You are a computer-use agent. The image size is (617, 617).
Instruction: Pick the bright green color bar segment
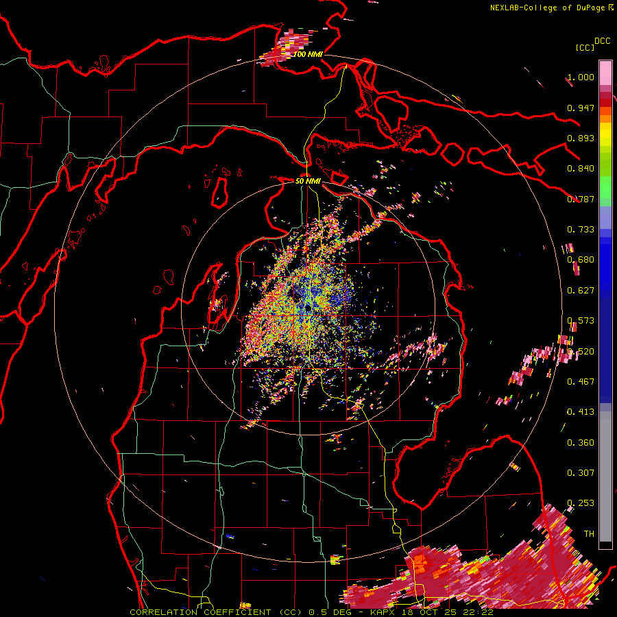(605, 187)
